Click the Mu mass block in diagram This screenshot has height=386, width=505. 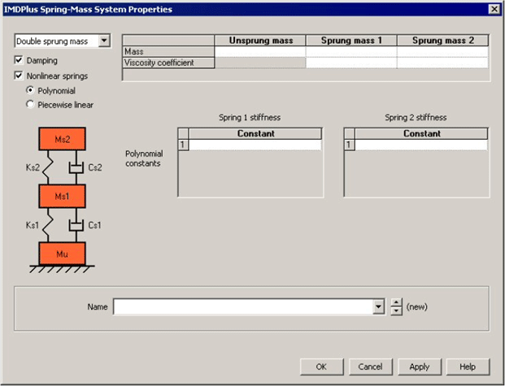62,254
